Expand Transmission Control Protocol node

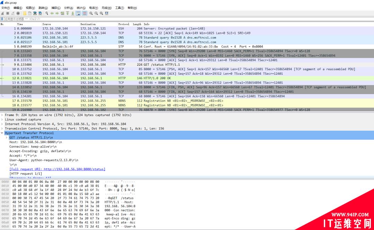point(2,128)
